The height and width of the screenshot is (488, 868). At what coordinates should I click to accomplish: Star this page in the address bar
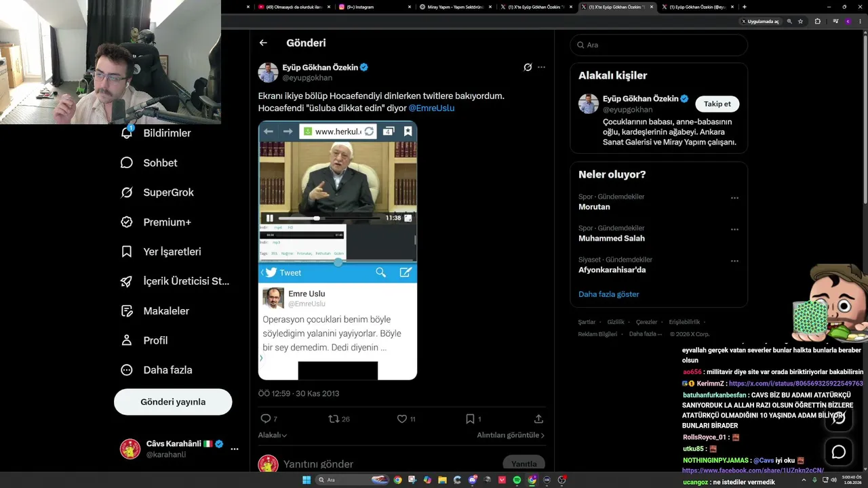(x=801, y=22)
